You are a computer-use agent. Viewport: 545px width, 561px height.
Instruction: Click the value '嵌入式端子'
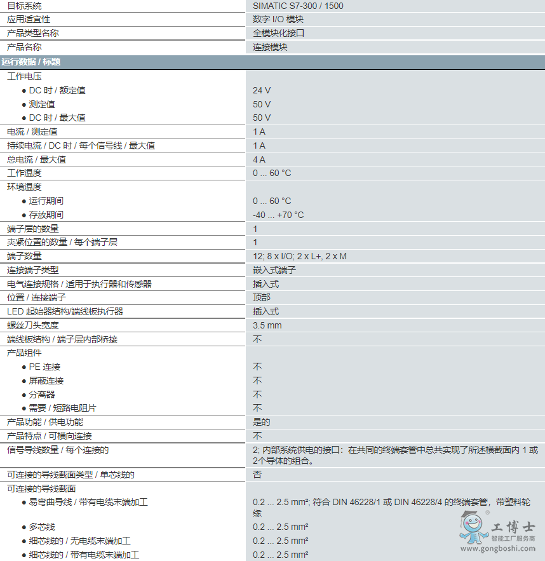click(x=274, y=270)
